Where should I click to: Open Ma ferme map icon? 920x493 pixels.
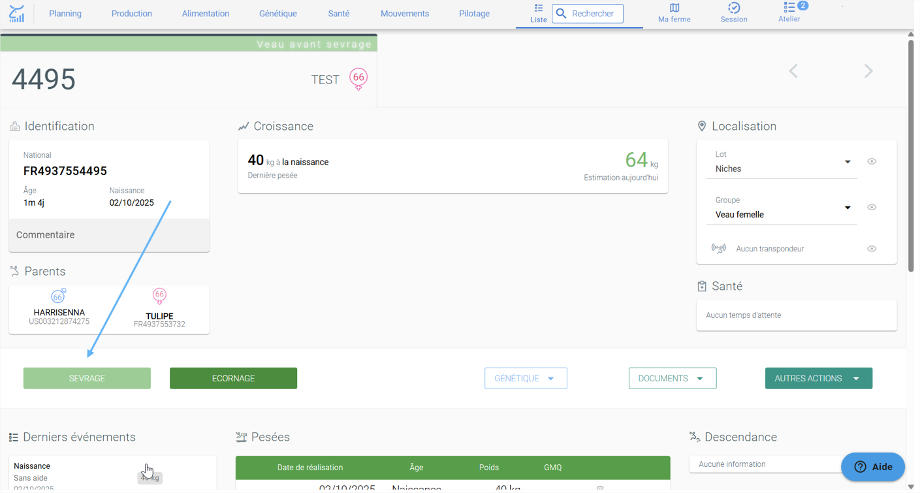(674, 8)
